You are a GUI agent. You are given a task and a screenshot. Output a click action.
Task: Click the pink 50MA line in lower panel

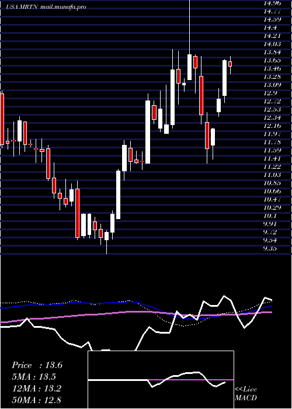click(135, 312)
